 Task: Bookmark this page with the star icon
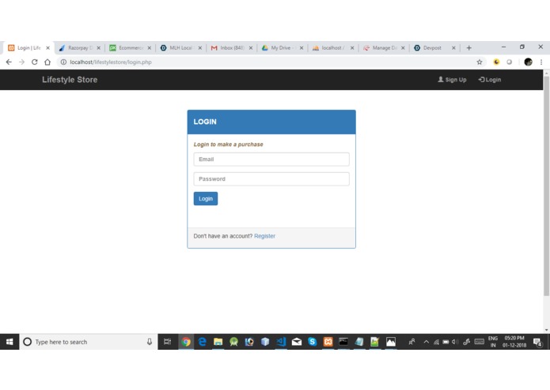[x=480, y=62]
